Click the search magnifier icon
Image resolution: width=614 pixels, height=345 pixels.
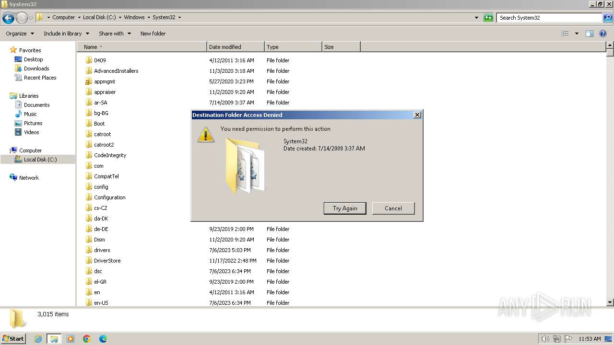click(607, 18)
